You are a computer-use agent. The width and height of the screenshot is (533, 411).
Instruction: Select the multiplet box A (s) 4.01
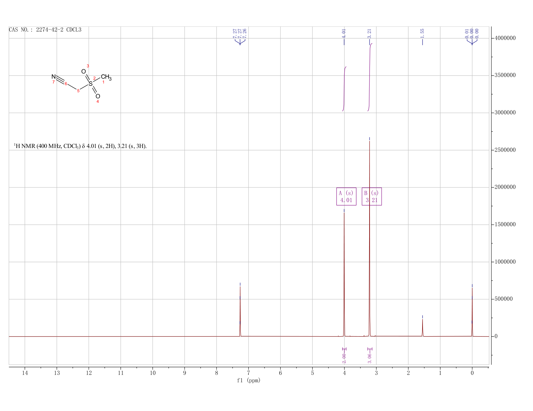click(x=346, y=196)
